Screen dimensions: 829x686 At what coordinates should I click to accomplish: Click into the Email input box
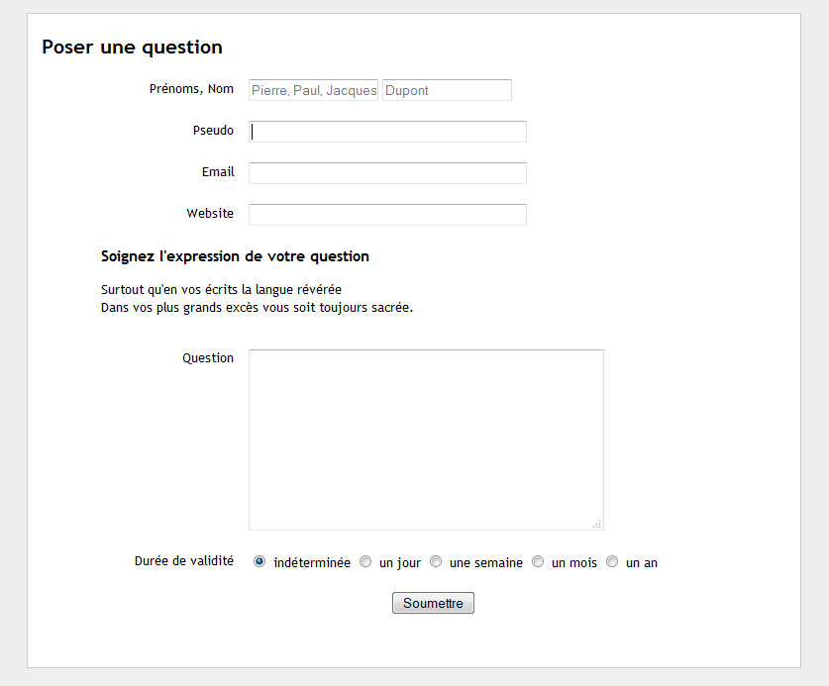387,173
